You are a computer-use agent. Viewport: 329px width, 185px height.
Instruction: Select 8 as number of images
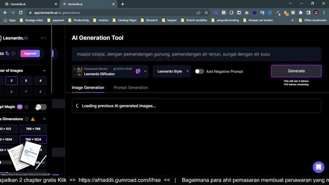(40, 91)
